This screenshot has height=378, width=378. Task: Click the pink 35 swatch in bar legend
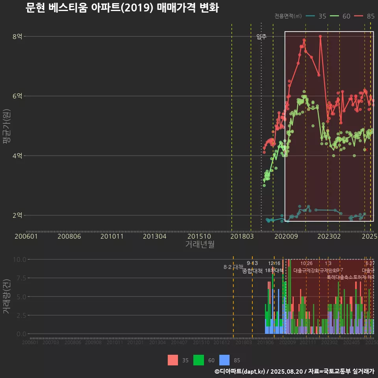tap(173, 360)
